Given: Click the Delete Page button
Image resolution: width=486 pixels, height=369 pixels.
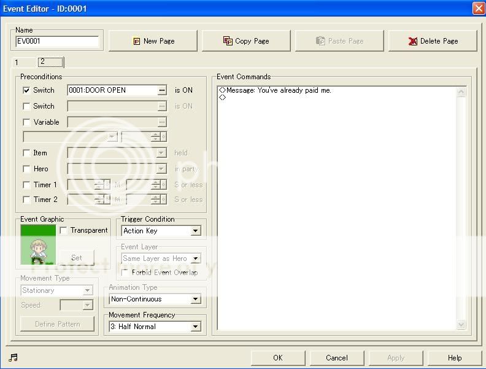Looking at the screenshot, I should pos(433,41).
